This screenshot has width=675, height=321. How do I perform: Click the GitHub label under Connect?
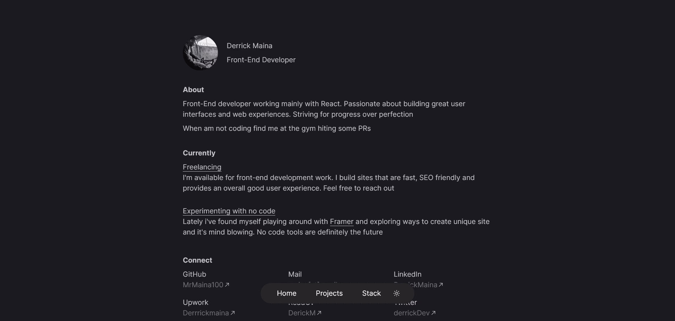(194, 274)
